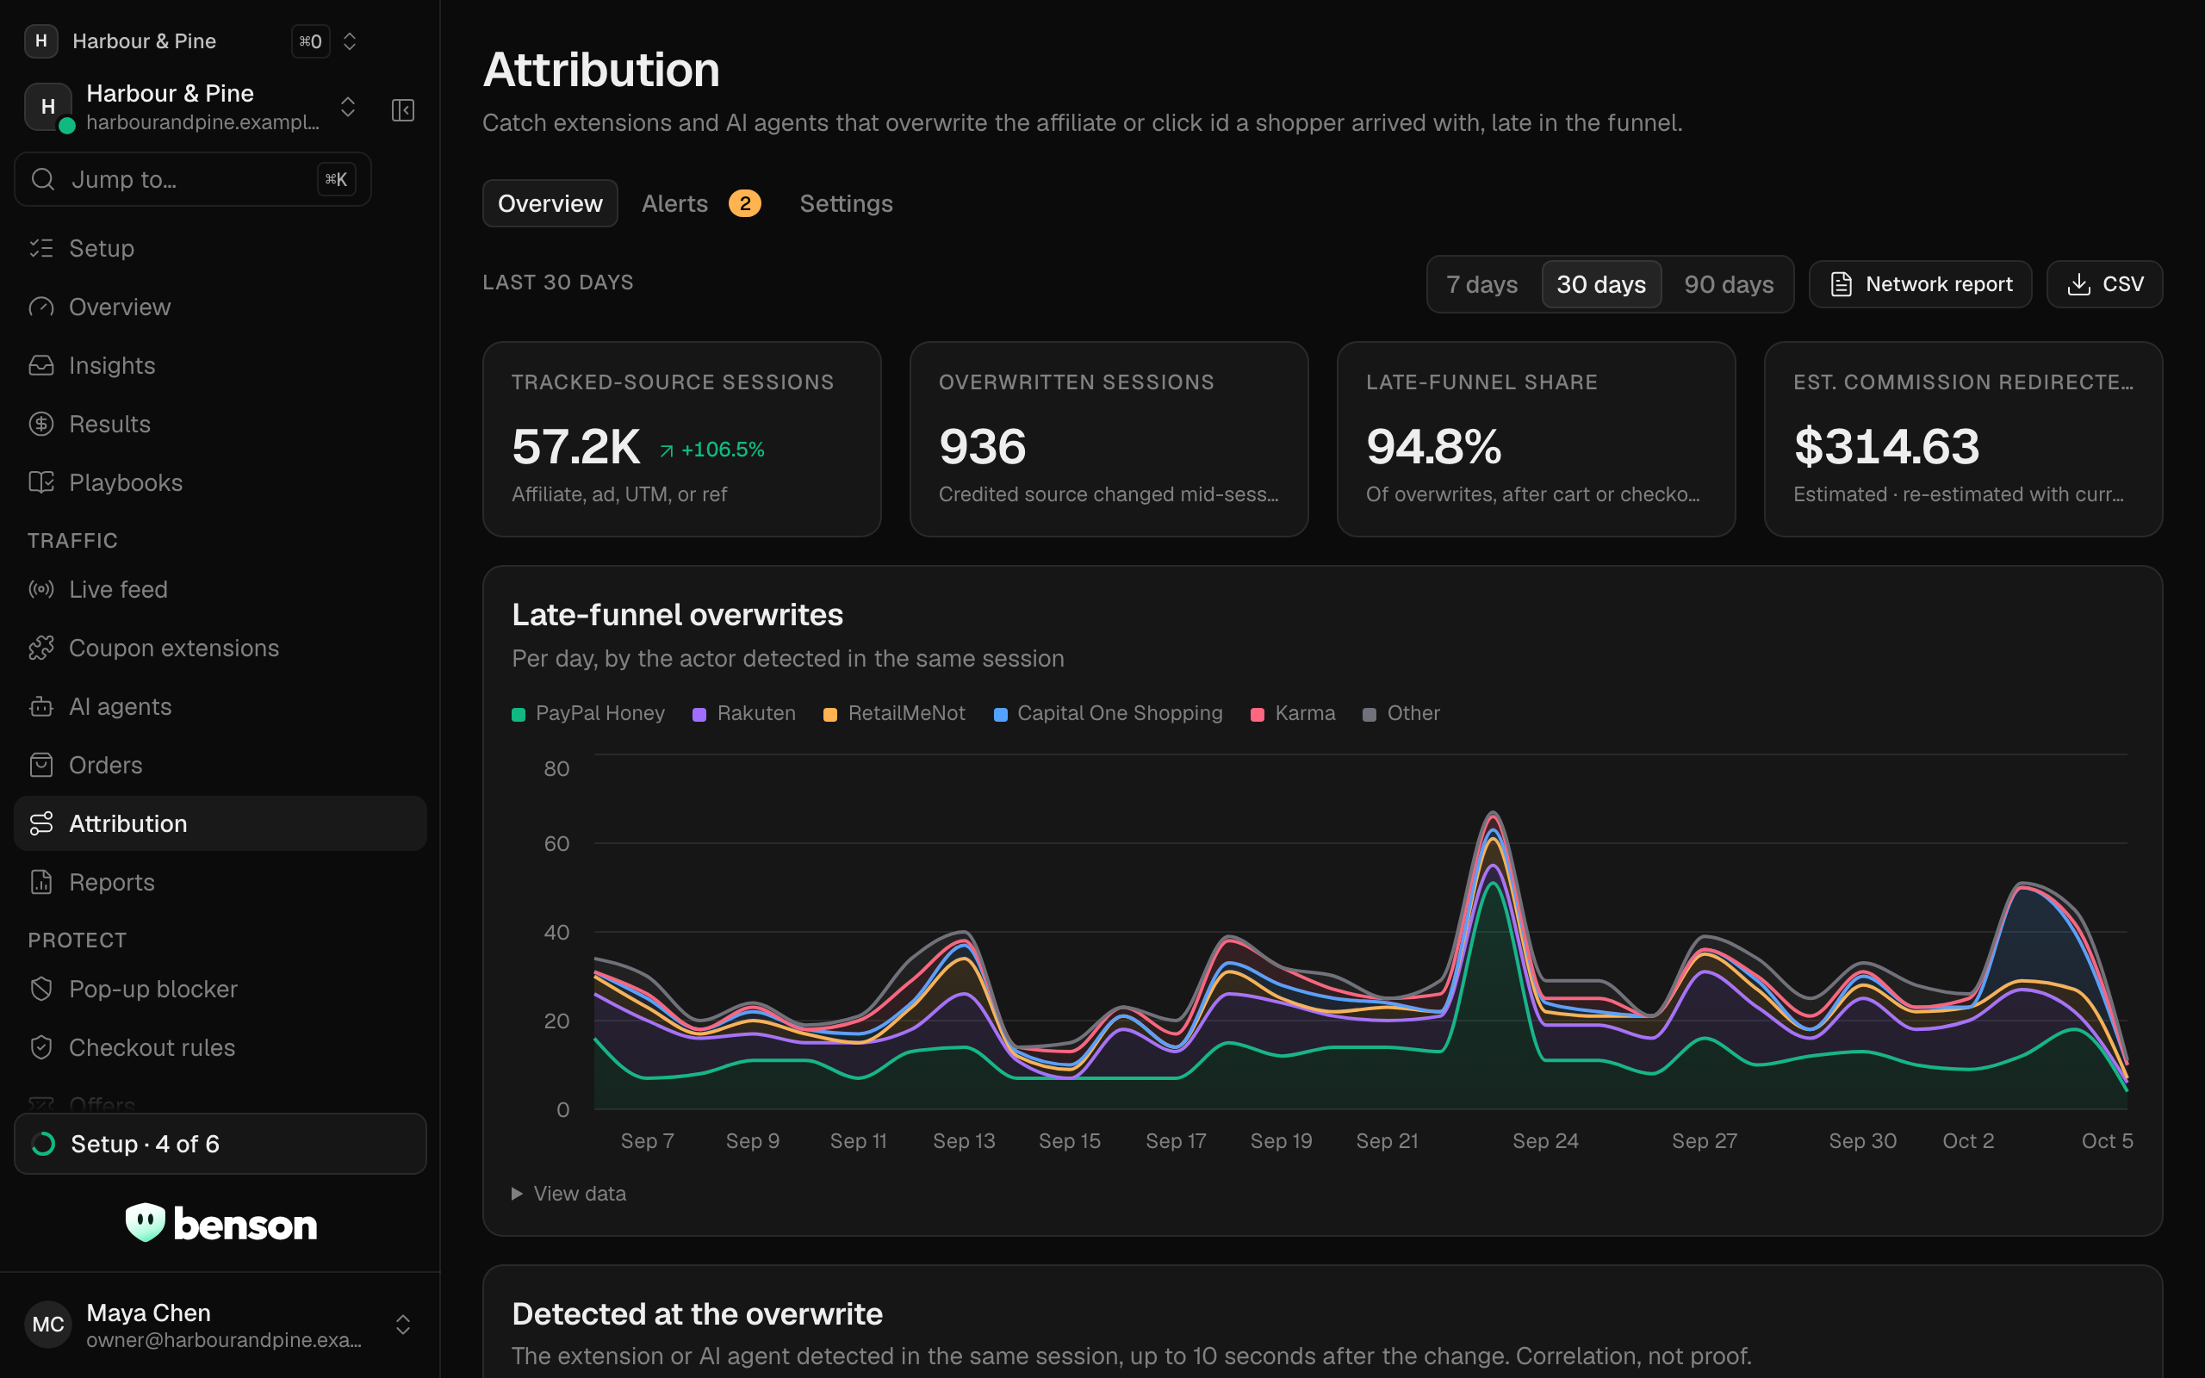Screen dimensions: 2205x1378
Task: Download the CSV export
Action: (2105, 284)
